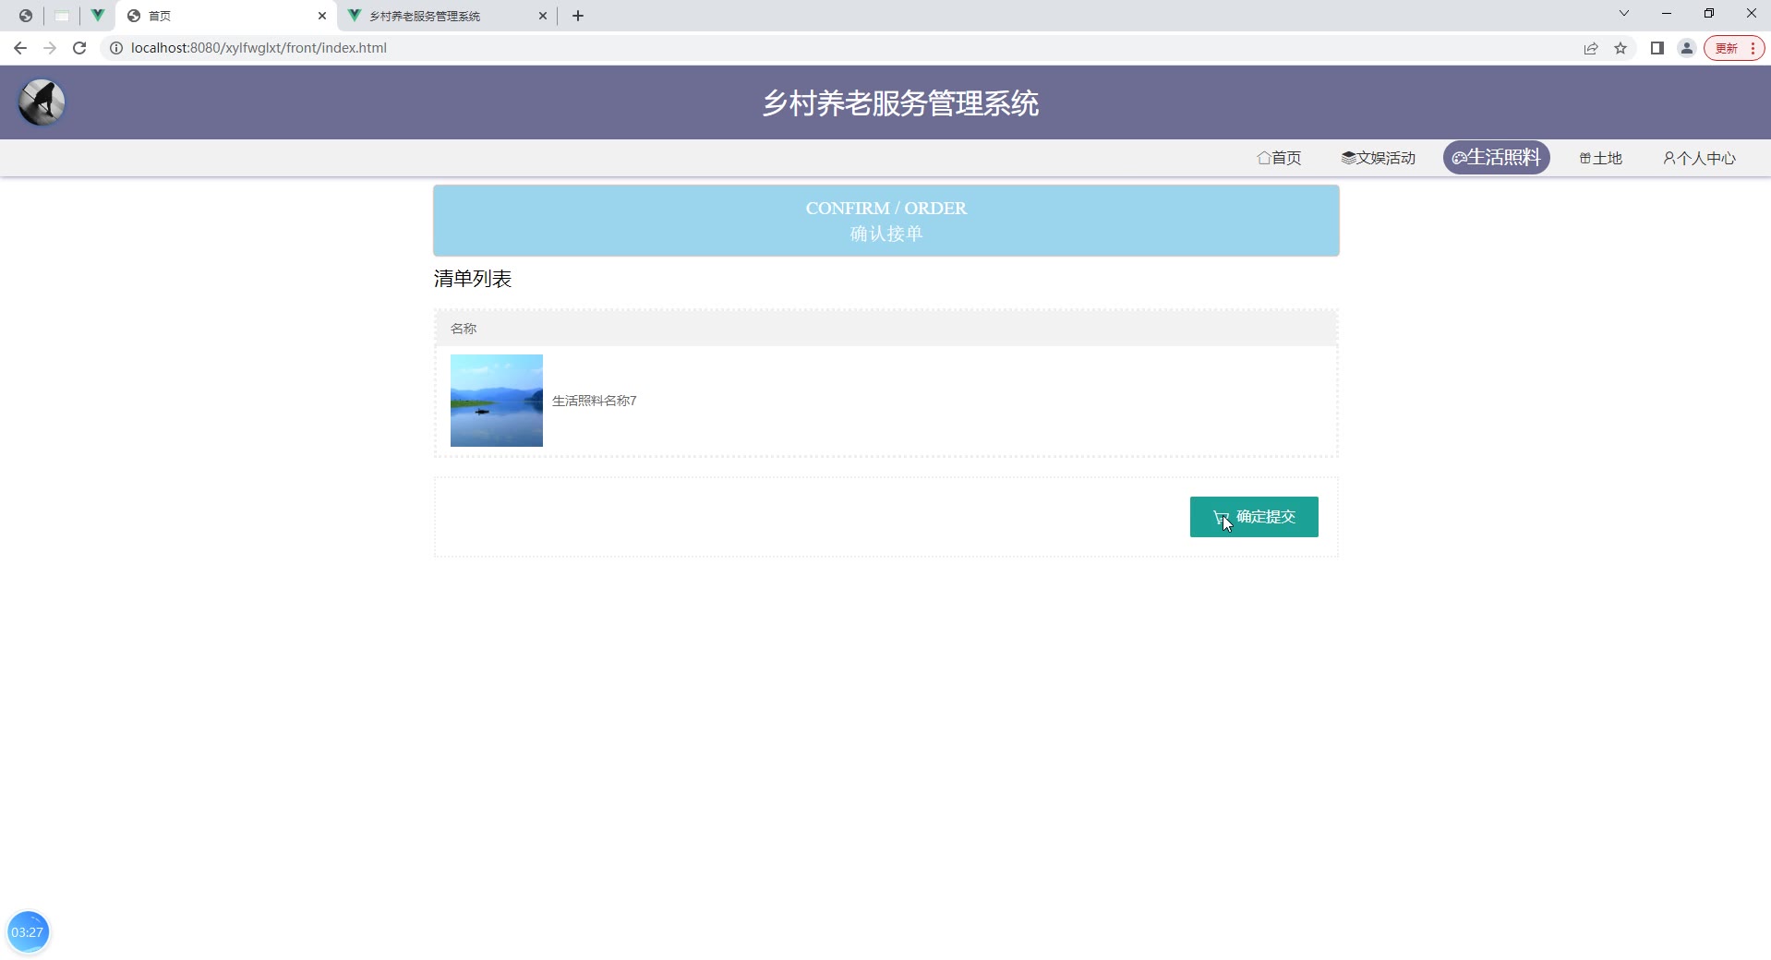Click the 清单列表 heading

point(473,279)
